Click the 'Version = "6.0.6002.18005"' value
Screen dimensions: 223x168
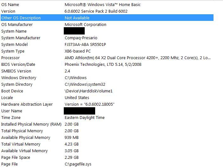coord(89,104)
